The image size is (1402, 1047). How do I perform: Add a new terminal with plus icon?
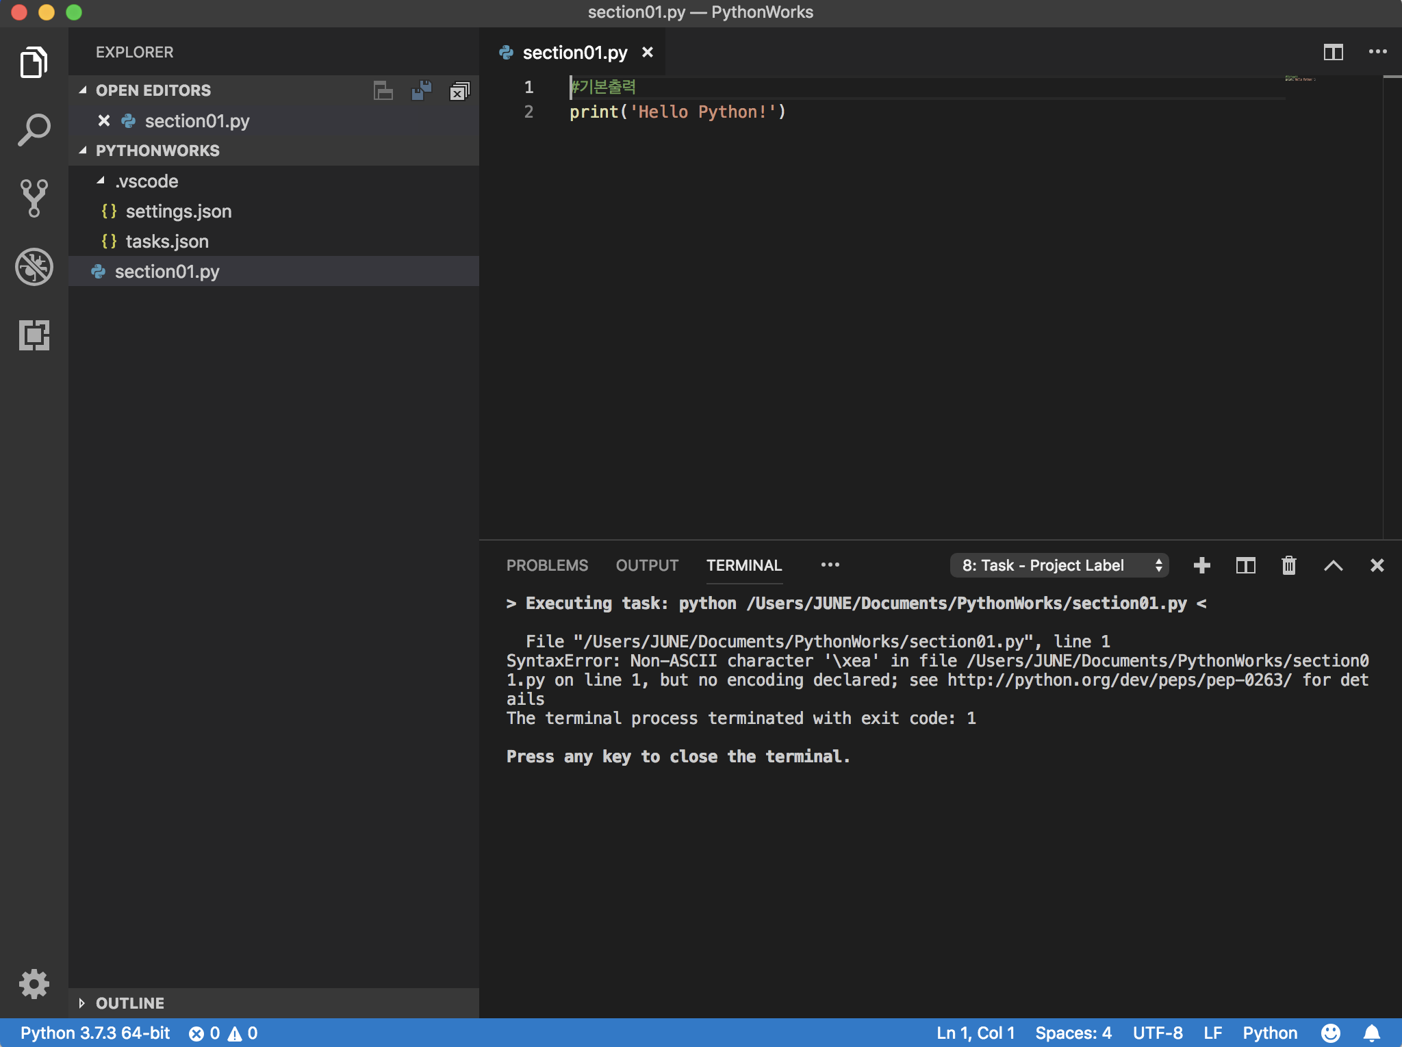coord(1201,565)
